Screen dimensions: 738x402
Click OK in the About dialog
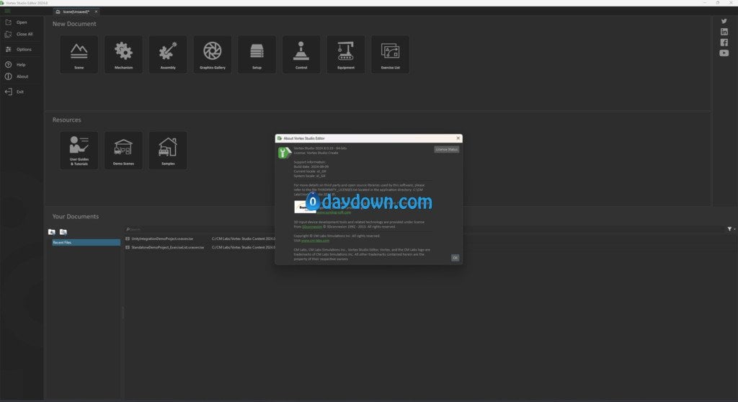(x=455, y=258)
